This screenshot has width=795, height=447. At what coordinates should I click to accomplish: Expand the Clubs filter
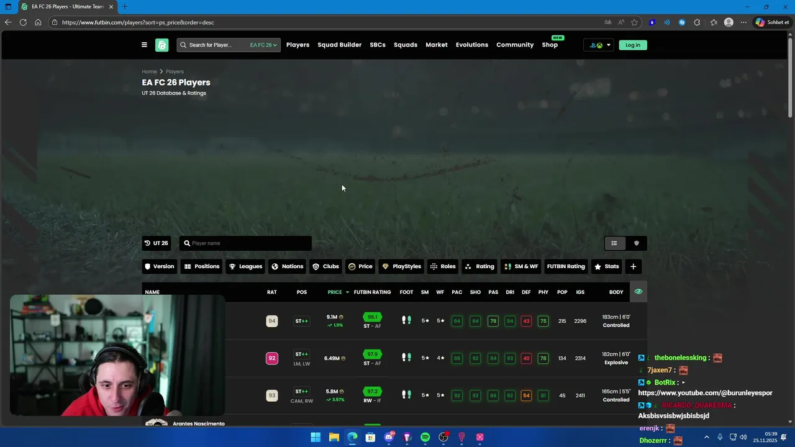(325, 266)
